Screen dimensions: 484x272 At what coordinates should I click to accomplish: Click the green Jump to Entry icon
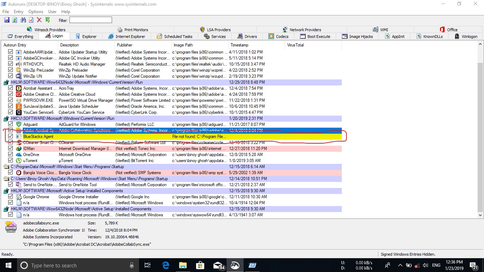click(48, 20)
